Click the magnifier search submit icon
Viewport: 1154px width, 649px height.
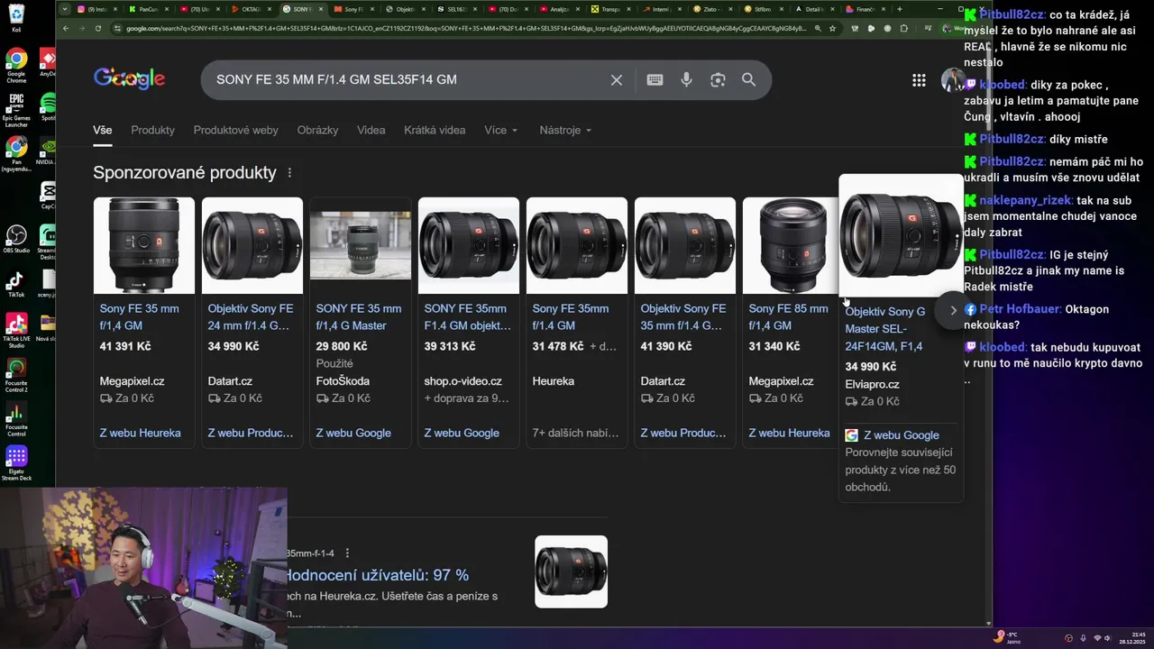(x=748, y=80)
